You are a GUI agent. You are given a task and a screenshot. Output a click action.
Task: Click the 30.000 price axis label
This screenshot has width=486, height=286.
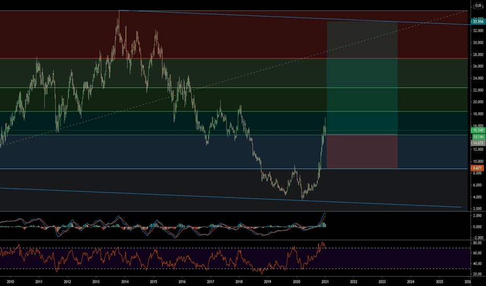click(478, 43)
